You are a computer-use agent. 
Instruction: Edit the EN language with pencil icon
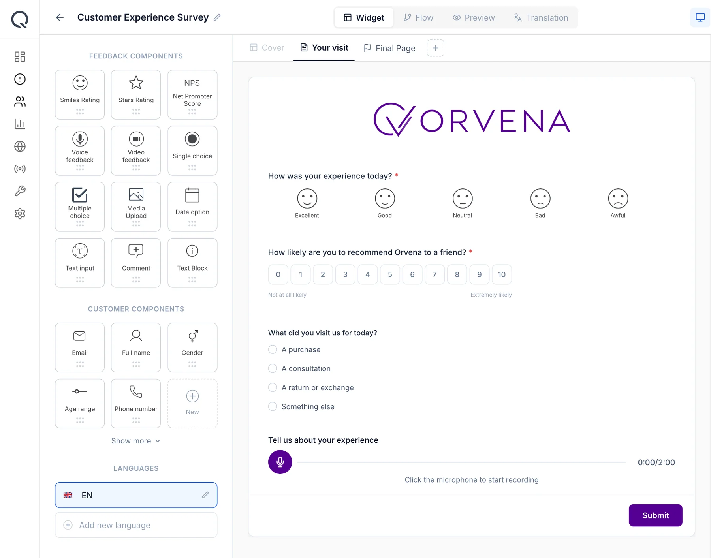tap(205, 495)
